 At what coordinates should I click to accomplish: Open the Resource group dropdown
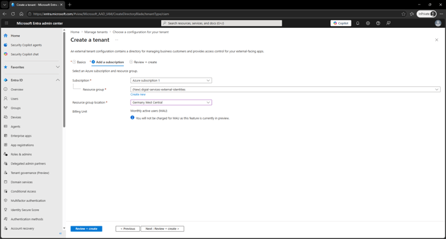click(286, 90)
